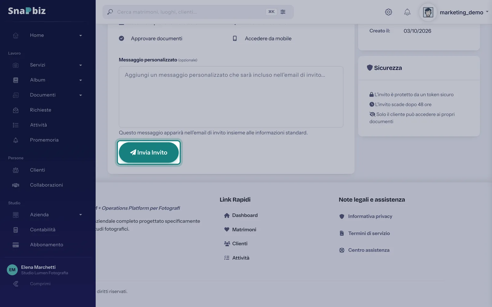
Task: Expand the Album submenu arrow
Action: pyautogui.click(x=81, y=80)
